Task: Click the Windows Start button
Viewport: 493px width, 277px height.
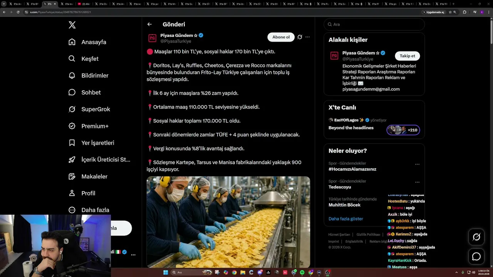Action: coord(166,272)
